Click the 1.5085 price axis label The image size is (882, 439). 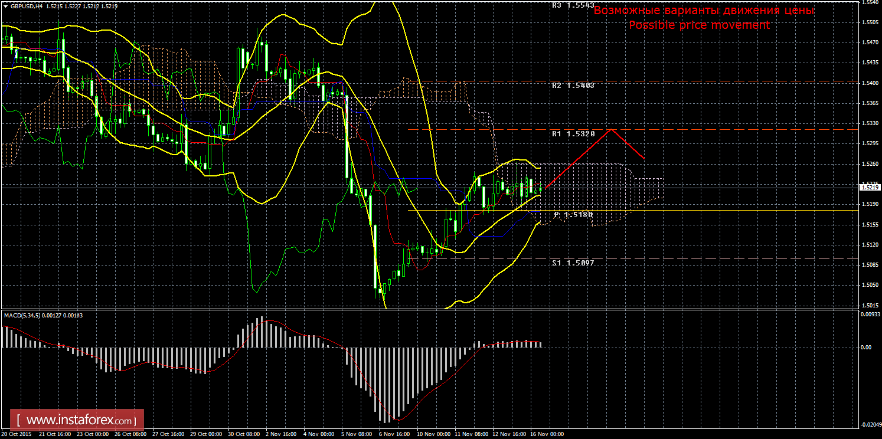(870, 266)
